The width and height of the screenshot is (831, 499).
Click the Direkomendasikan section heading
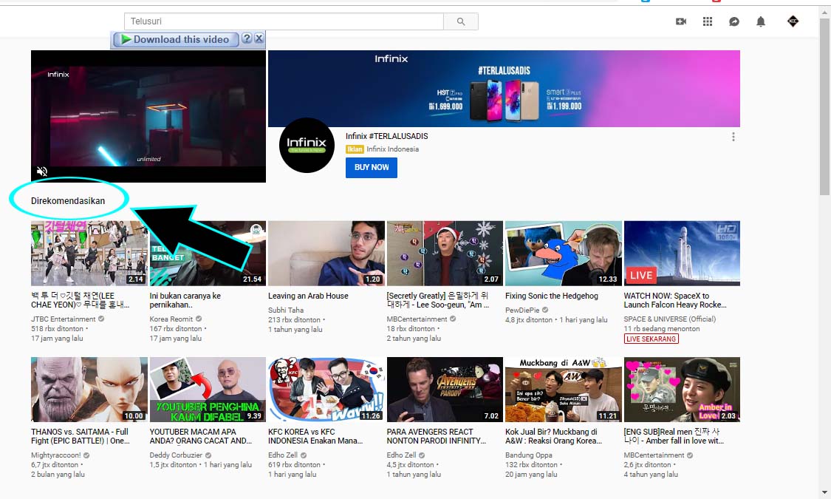pos(68,201)
